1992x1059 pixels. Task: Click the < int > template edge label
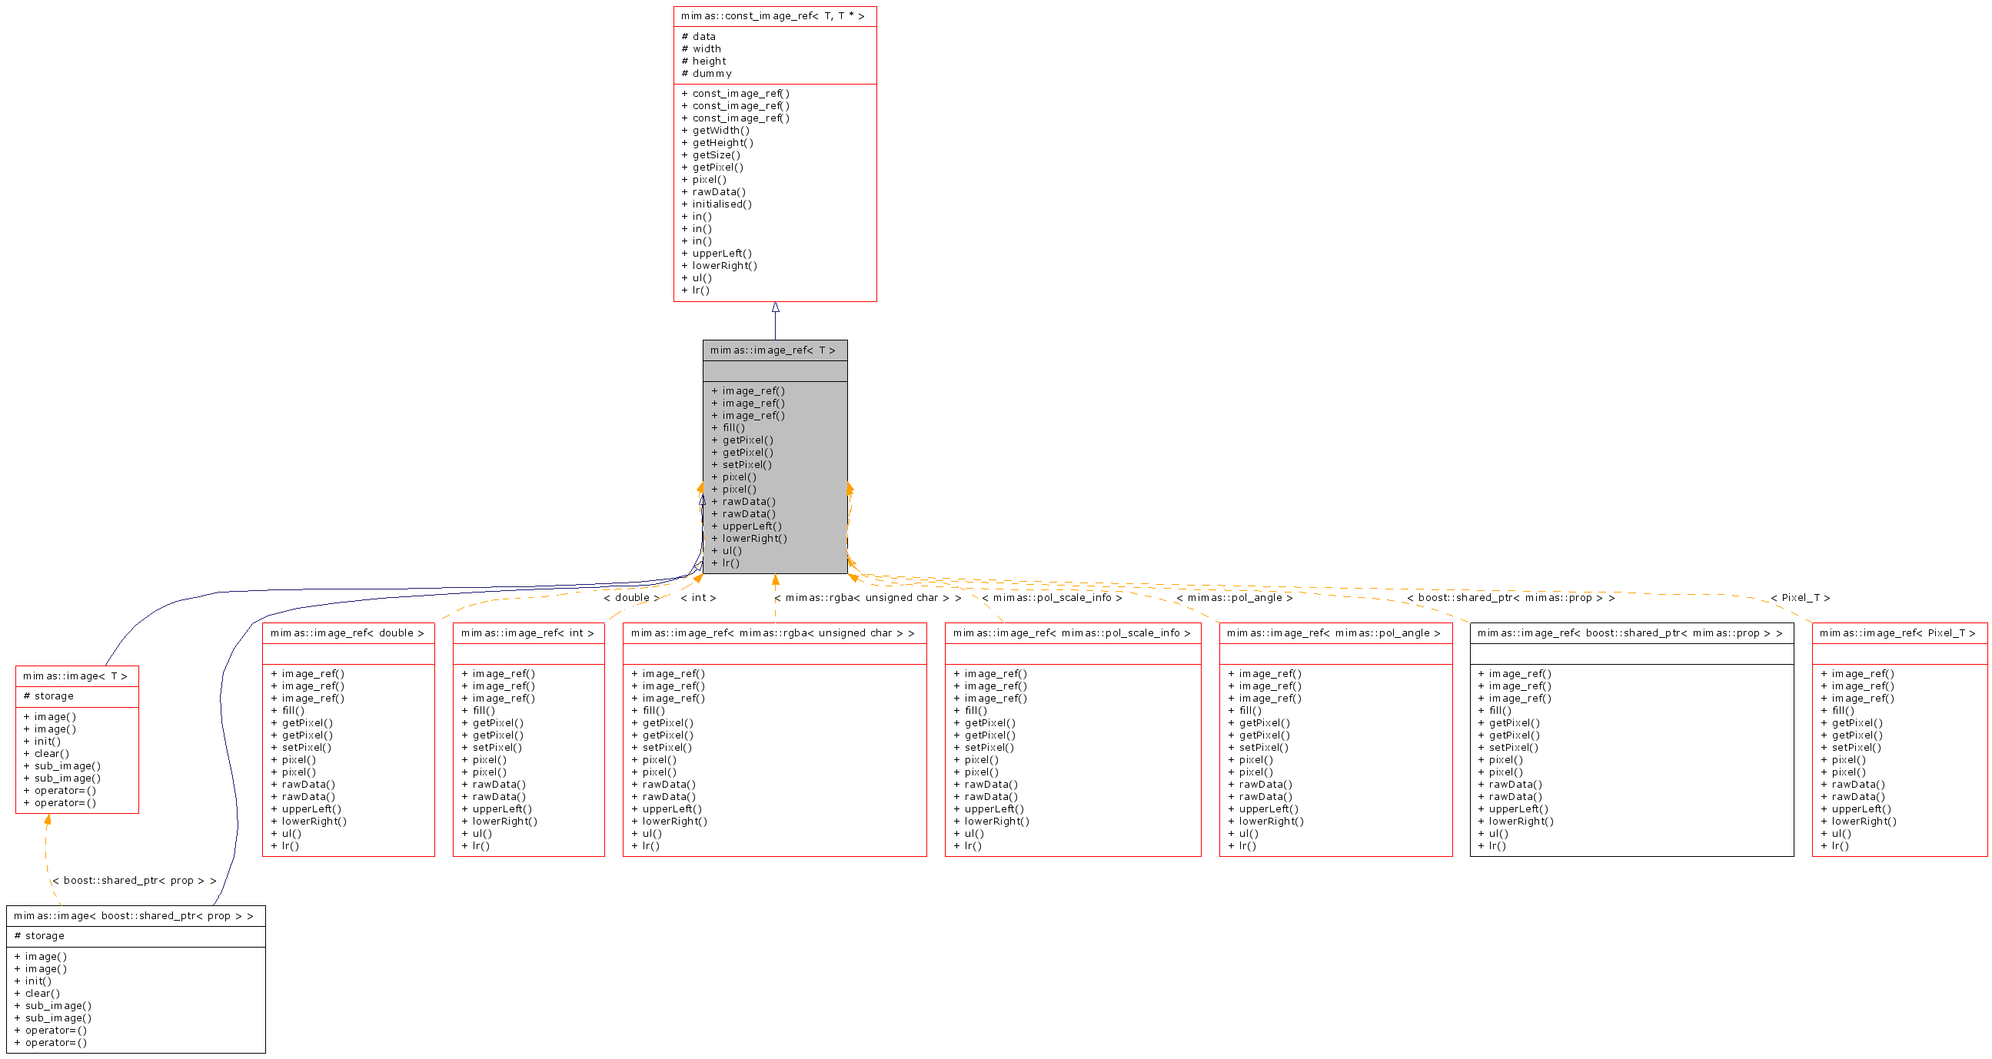[698, 598]
